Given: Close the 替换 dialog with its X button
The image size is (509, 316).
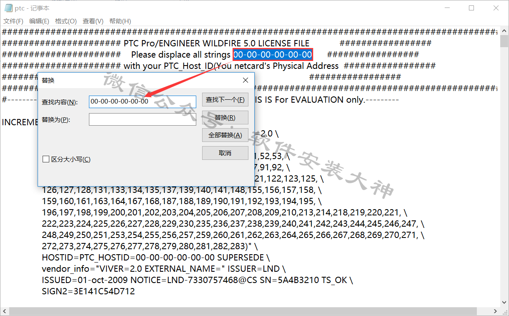Looking at the screenshot, I should point(246,80).
